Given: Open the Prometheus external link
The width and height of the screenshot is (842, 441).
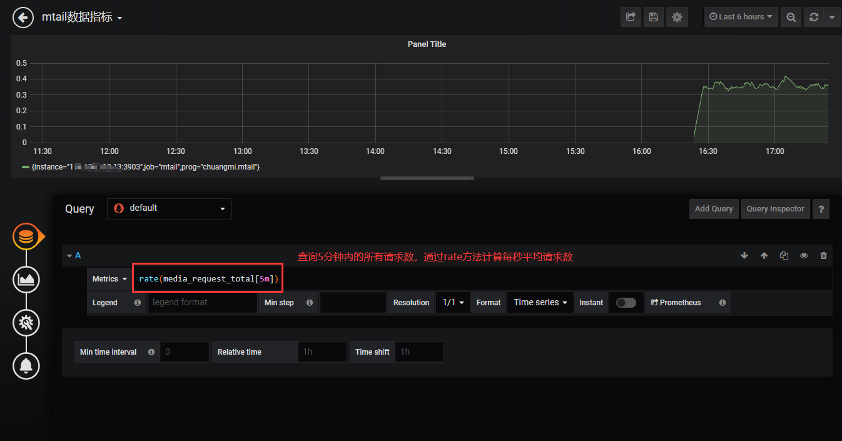Looking at the screenshot, I should (676, 303).
